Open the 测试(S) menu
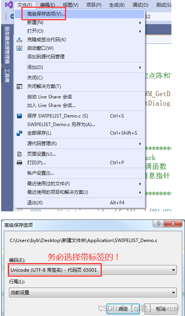Image resolution: width=185 pixels, height=316 pixels. point(164,5)
